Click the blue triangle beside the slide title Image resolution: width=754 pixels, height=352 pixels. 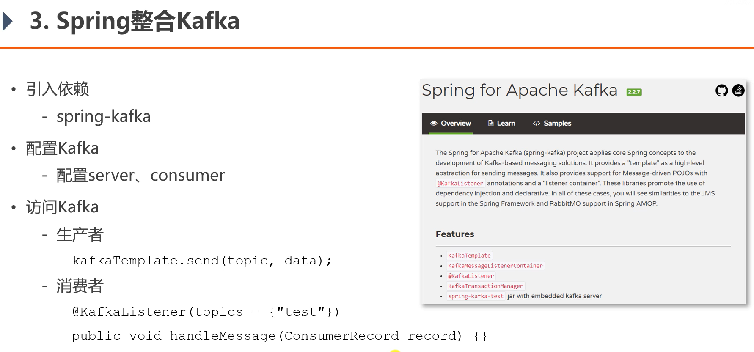pyautogui.click(x=8, y=21)
